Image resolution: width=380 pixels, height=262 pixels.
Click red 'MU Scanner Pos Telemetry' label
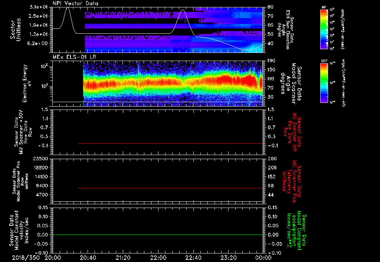(x=292, y=181)
